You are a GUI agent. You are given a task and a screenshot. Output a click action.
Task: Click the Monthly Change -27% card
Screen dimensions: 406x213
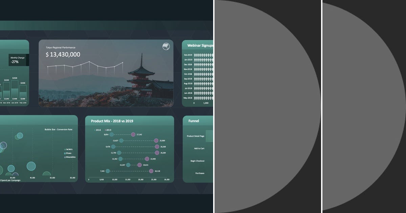tap(19, 60)
